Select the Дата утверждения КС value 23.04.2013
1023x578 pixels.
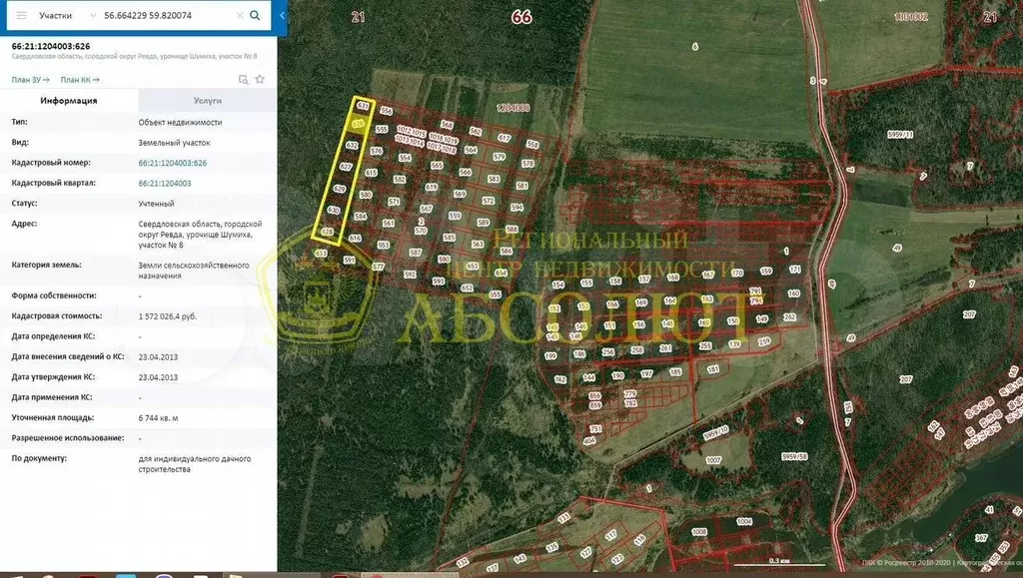coord(158,377)
